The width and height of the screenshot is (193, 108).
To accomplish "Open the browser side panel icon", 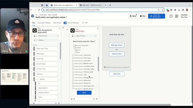I will tap(183, 10).
